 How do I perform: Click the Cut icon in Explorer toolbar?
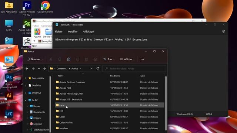pos(51,59)
